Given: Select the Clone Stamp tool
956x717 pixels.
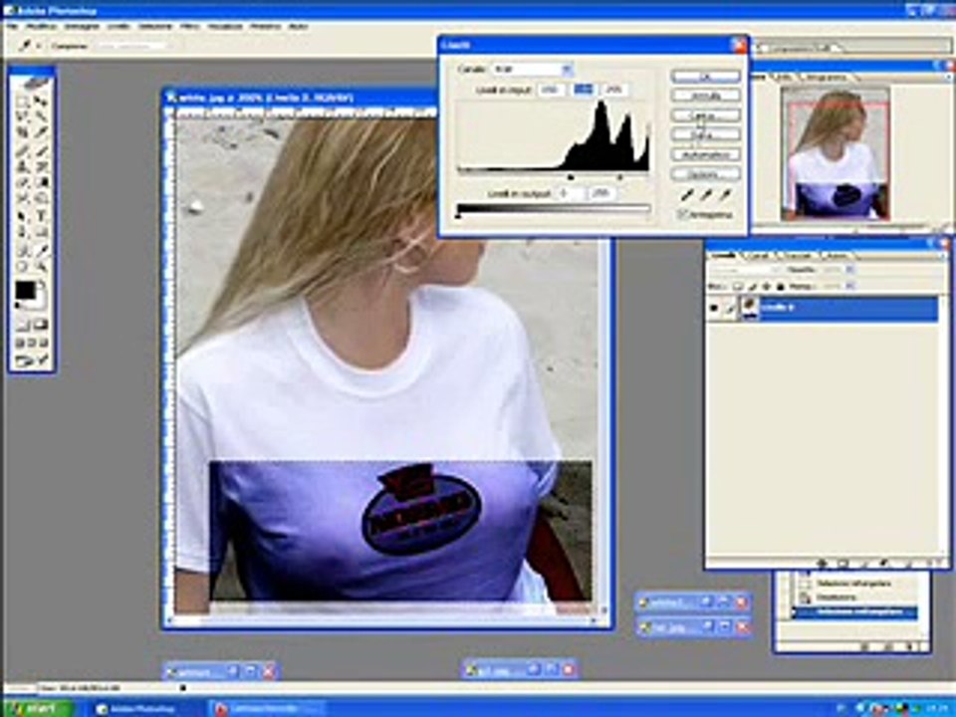Looking at the screenshot, I should (23, 166).
